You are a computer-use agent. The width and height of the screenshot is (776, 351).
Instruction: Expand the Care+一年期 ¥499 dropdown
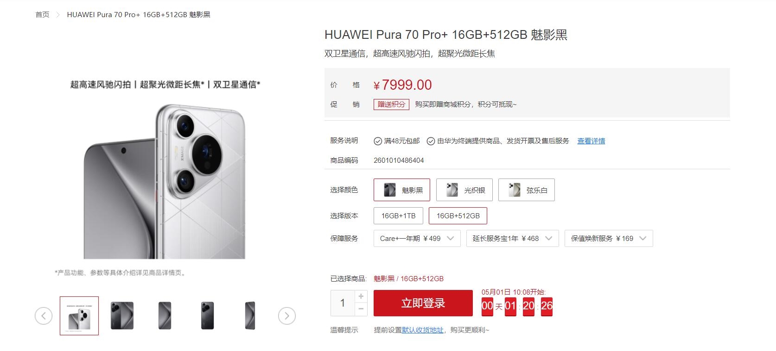(x=417, y=239)
